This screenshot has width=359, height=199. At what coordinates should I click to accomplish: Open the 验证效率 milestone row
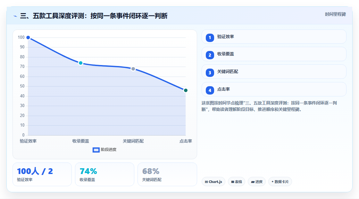coord(274,37)
